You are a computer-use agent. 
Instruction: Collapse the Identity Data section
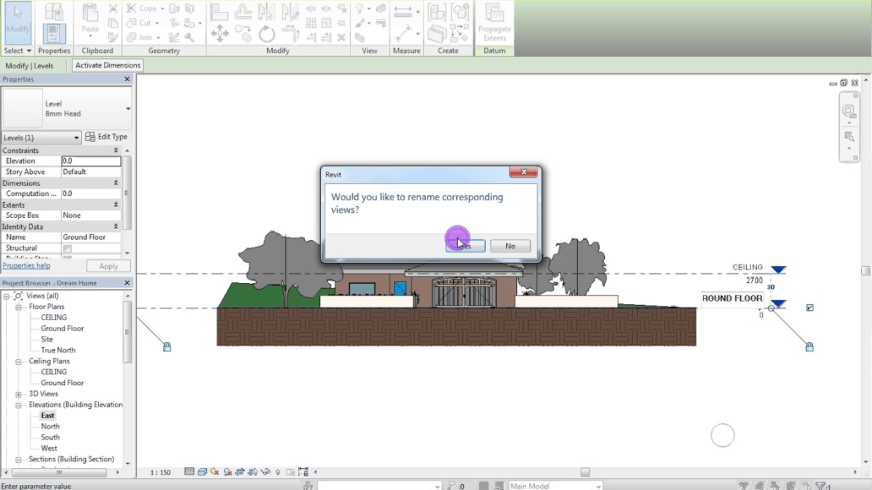point(116,227)
